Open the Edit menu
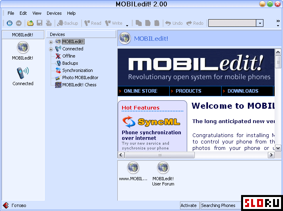The width and height of the screenshot is (283, 211). point(23,13)
